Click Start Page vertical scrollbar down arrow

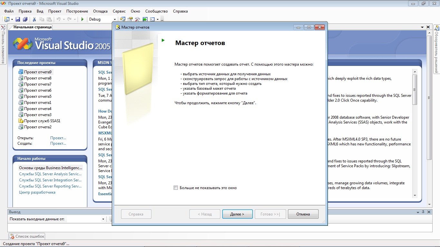click(429, 204)
